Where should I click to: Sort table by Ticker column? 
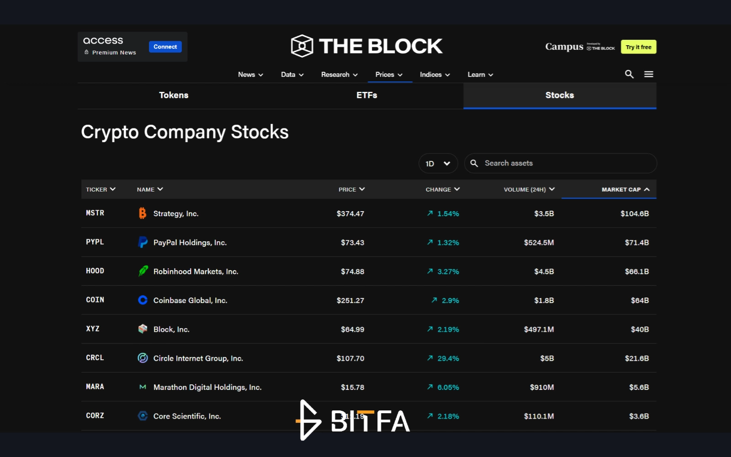pos(101,189)
